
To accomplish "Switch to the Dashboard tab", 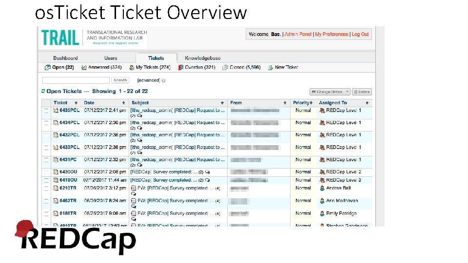I will pyautogui.click(x=65, y=58).
